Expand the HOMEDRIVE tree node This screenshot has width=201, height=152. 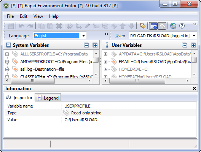(105, 69)
